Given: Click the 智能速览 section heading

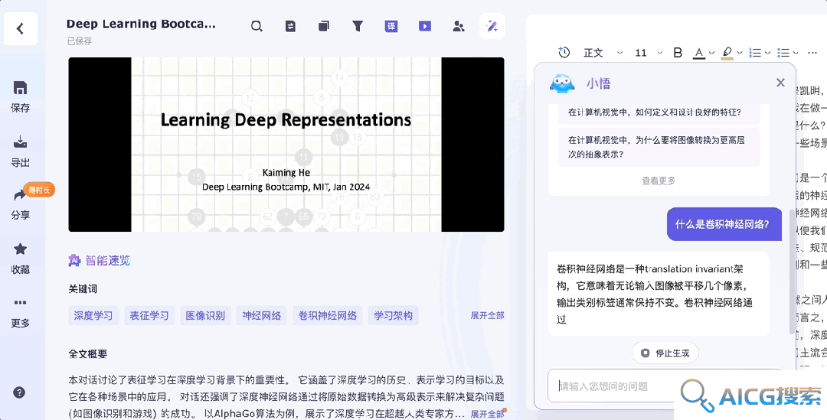Looking at the screenshot, I should [x=100, y=260].
